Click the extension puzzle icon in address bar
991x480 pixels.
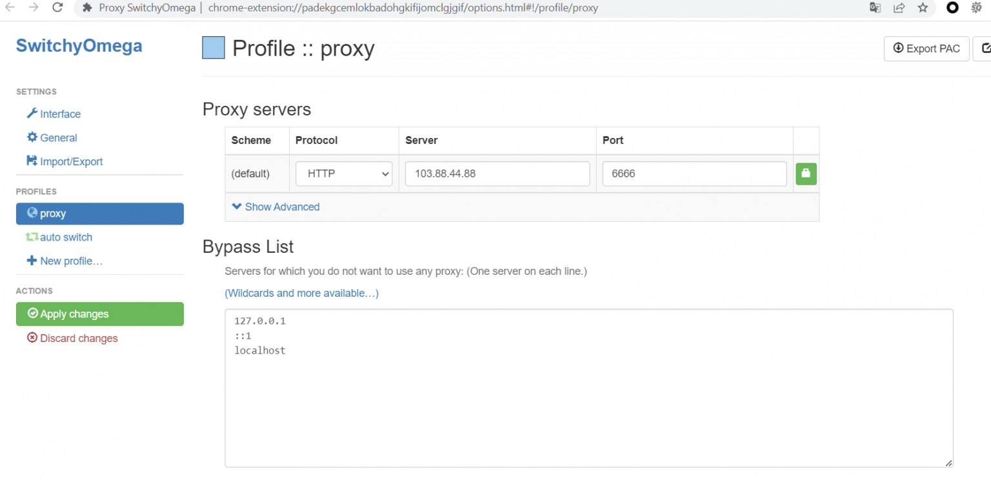(87, 8)
